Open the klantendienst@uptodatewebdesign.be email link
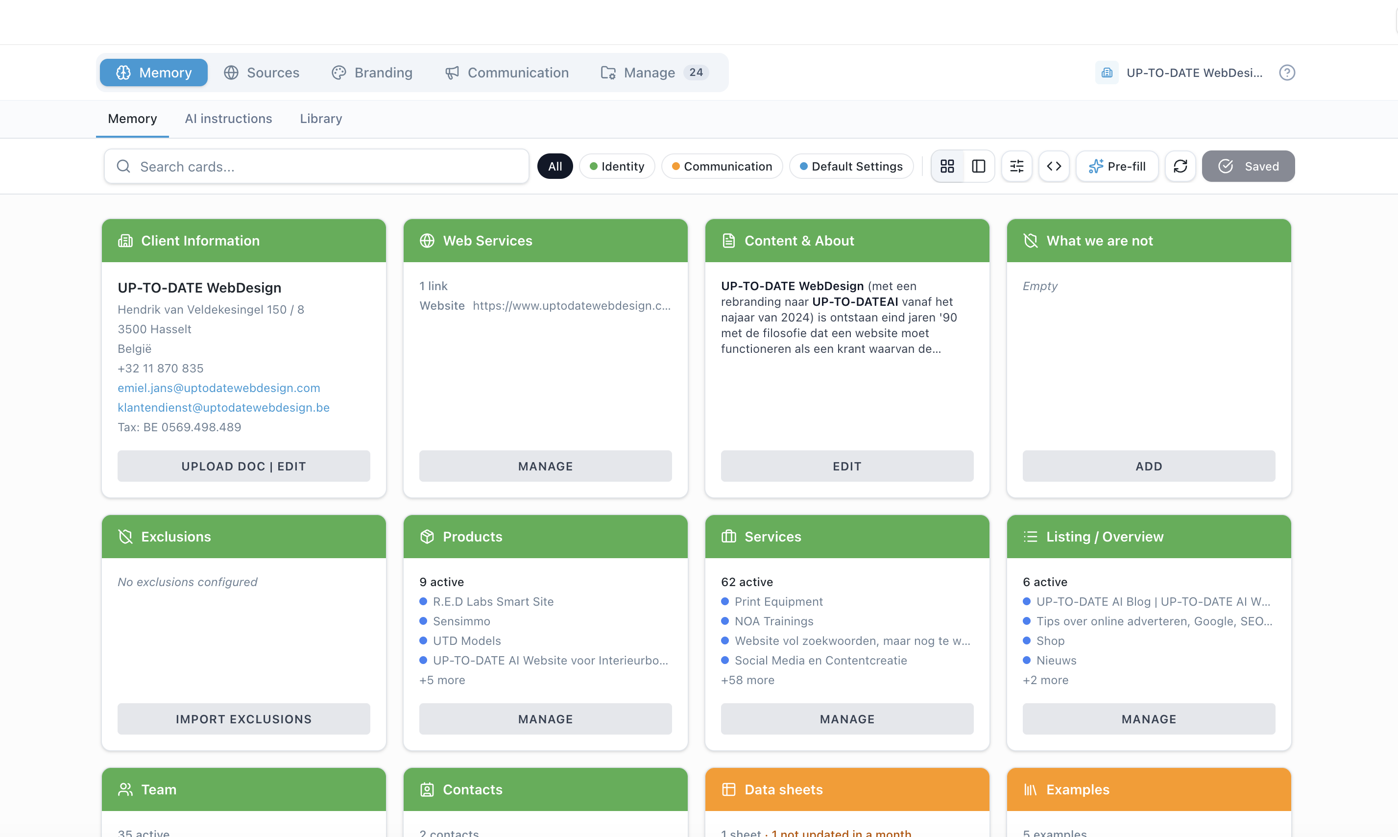The width and height of the screenshot is (1398, 837). pyautogui.click(x=223, y=407)
